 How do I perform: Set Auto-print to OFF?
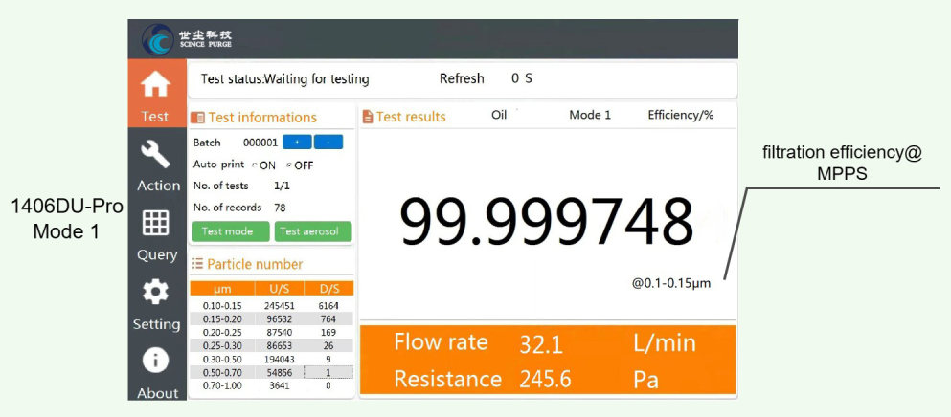click(x=289, y=165)
